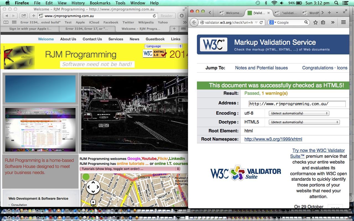Switch to the Welcome... tab in Firefox
The image size is (354, 221).
(x=231, y=13)
